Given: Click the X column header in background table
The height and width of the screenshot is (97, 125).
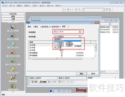Looking at the screenshot, I should tap(105, 24).
